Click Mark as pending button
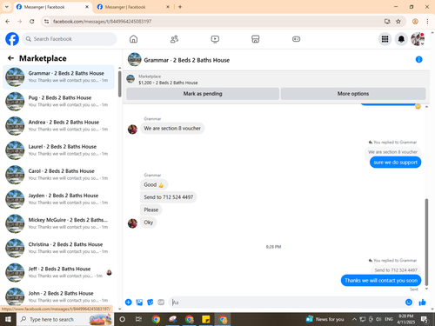Screen dimensions: 435x326 click(203, 94)
